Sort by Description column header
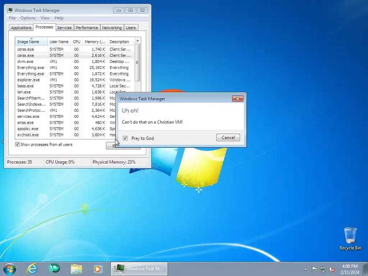The height and width of the screenshot is (276, 368). (121, 42)
